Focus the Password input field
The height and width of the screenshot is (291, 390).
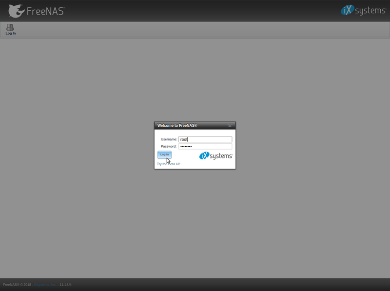tap(205, 146)
